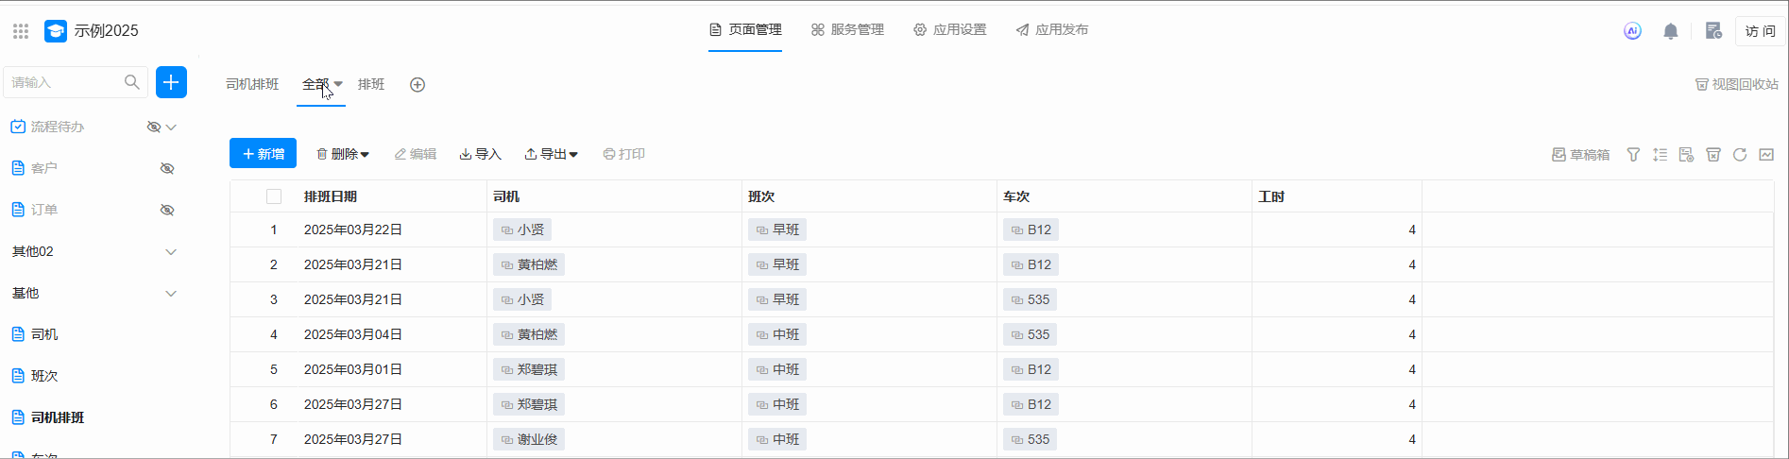Open the AI assistant icon
The width and height of the screenshot is (1789, 459).
[1632, 30]
